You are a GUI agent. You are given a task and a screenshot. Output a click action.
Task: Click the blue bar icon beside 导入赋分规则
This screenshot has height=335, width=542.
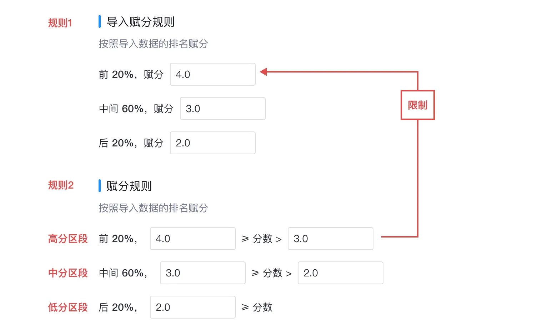100,21
